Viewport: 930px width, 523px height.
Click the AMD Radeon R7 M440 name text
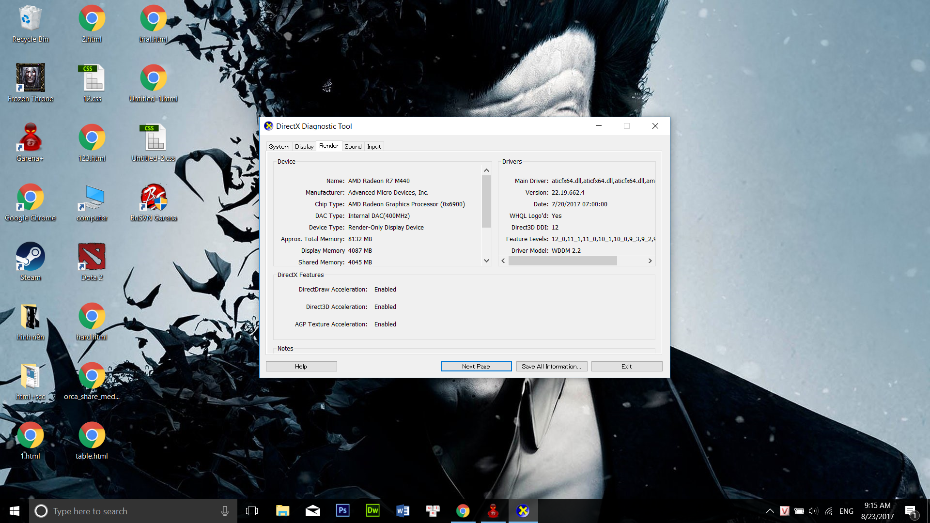[x=379, y=181]
